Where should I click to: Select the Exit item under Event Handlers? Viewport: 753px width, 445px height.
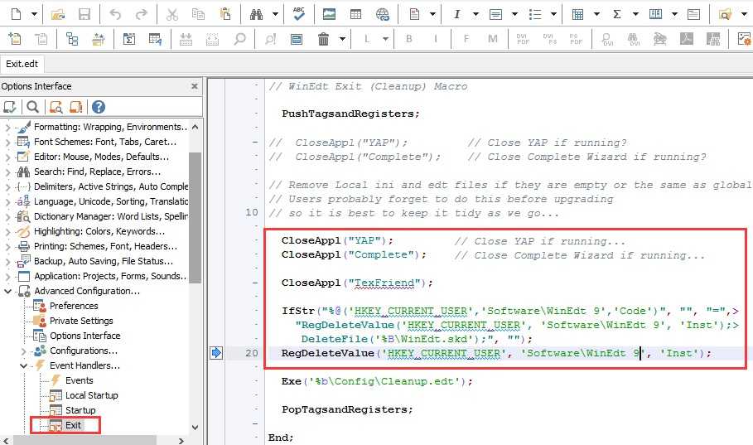[x=73, y=425]
